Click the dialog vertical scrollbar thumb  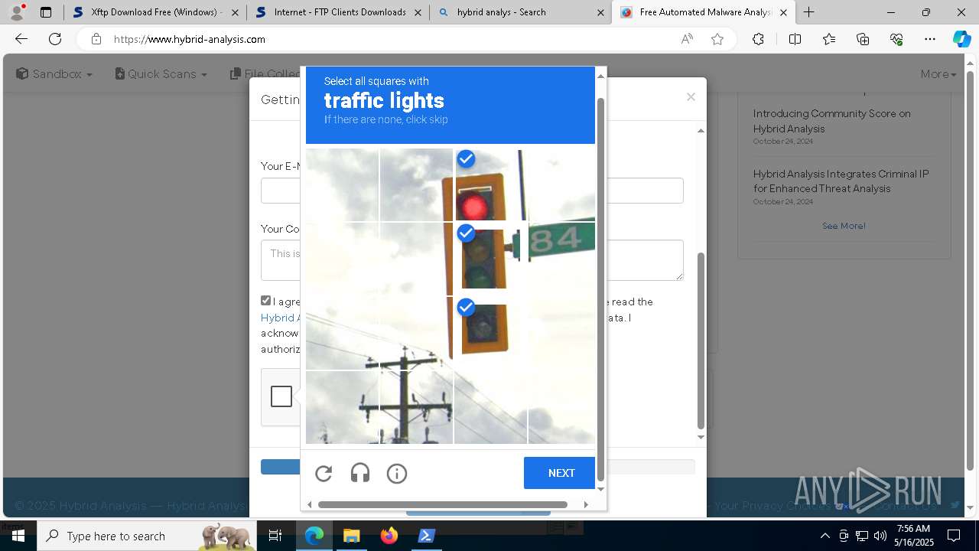(701, 341)
